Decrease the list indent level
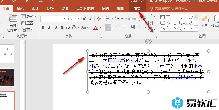This screenshot has width=219, height=110. [127, 18]
